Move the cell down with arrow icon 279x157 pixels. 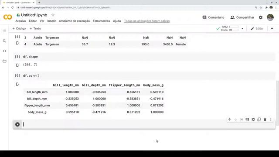[235, 119]
